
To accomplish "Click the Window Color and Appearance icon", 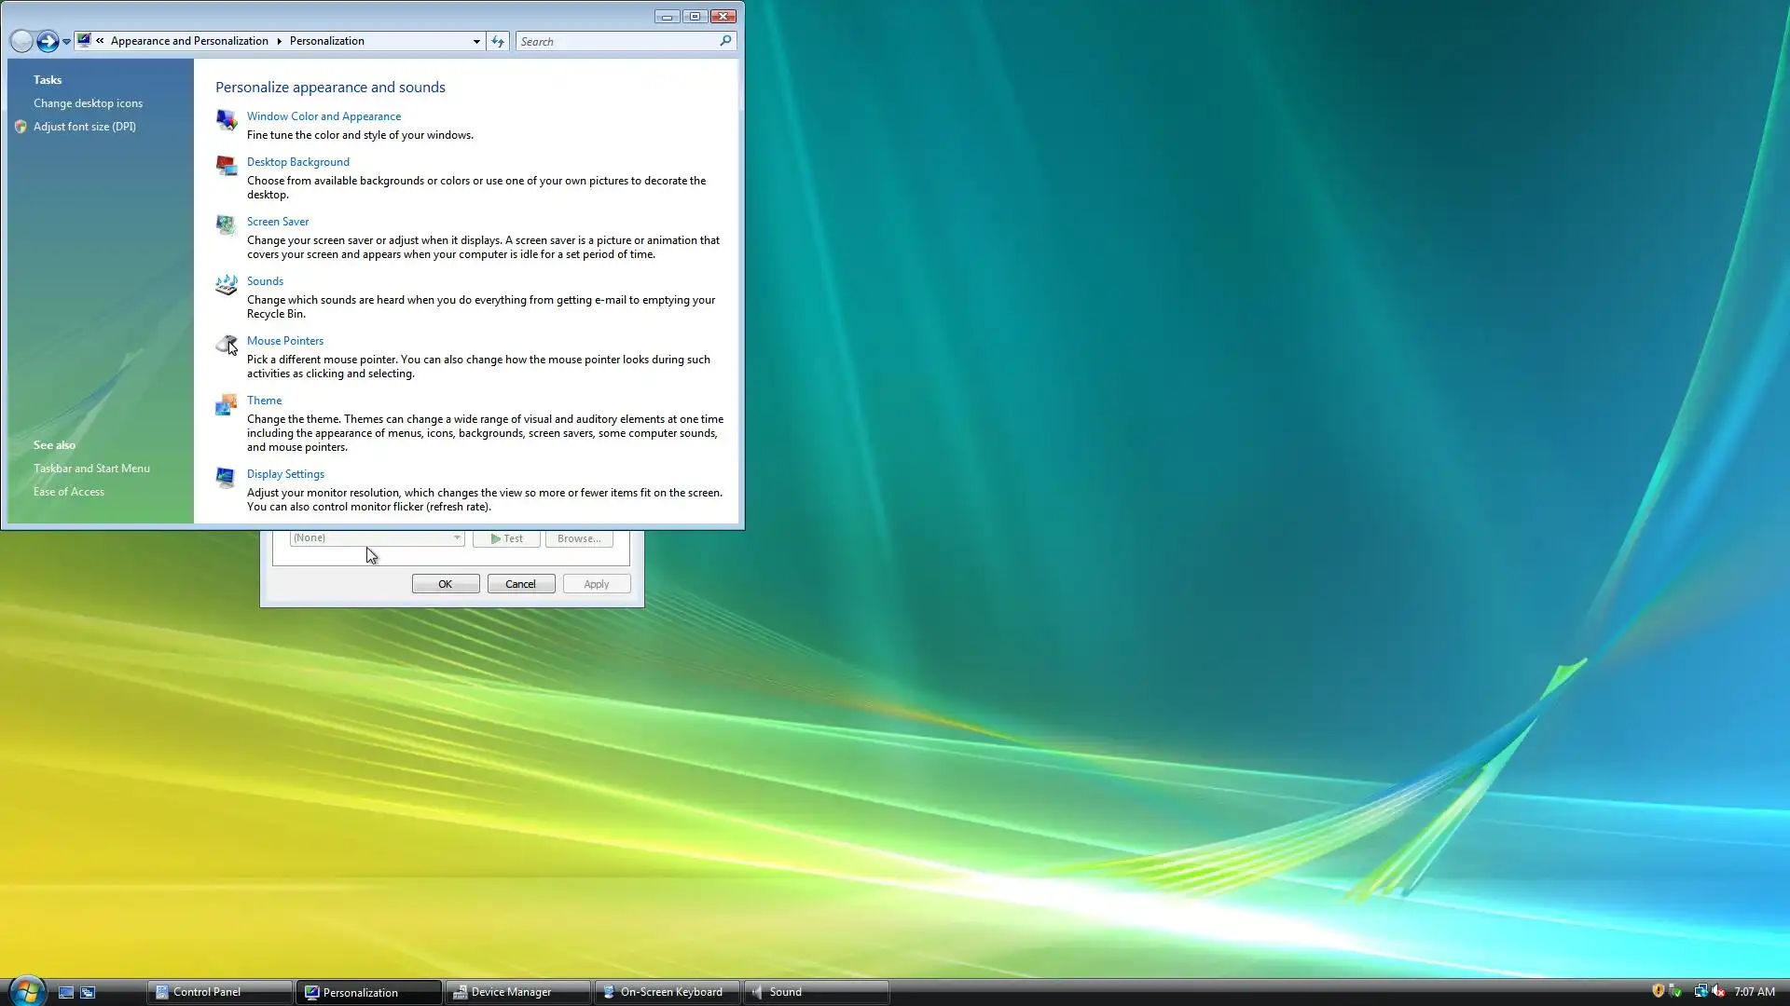I will click(226, 119).
